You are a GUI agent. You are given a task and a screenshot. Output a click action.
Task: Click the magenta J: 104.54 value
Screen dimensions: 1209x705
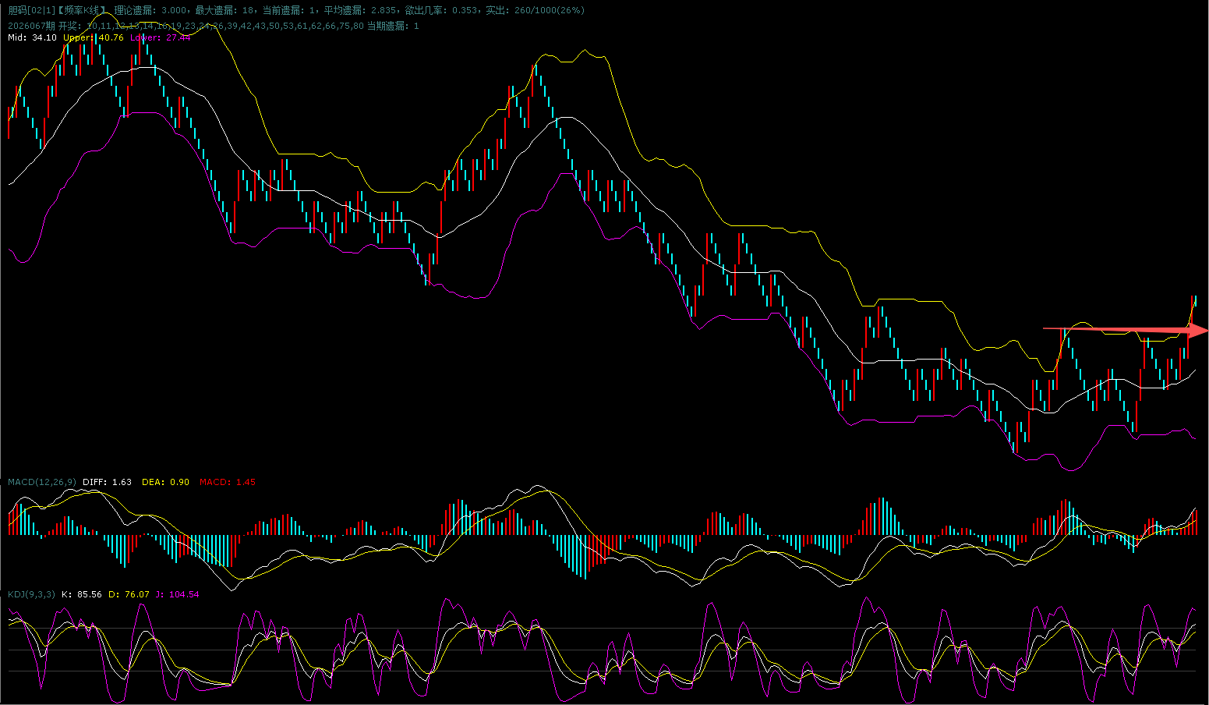tap(177, 594)
